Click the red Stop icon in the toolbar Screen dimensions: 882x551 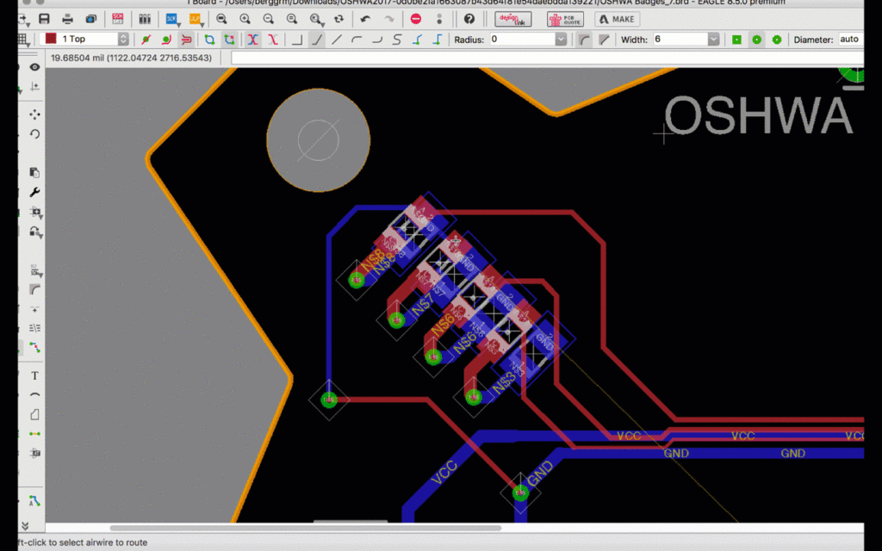pos(416,18)
